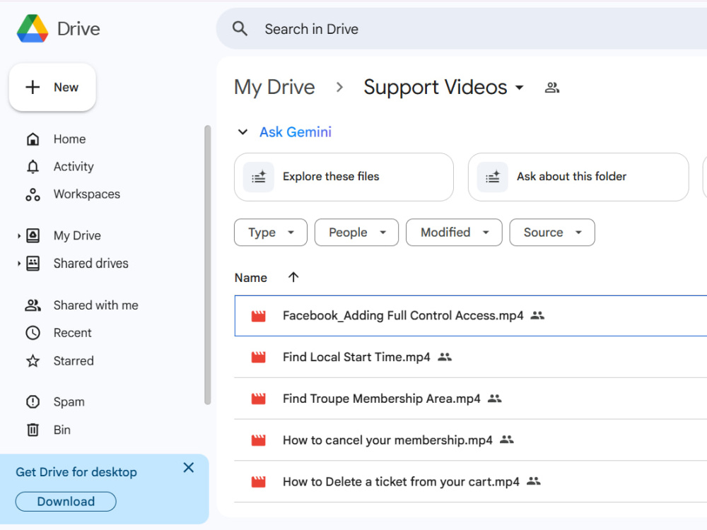Click the Bin trash icon
This screenshot has height=530, width=707.
click(x=33, y=430)
